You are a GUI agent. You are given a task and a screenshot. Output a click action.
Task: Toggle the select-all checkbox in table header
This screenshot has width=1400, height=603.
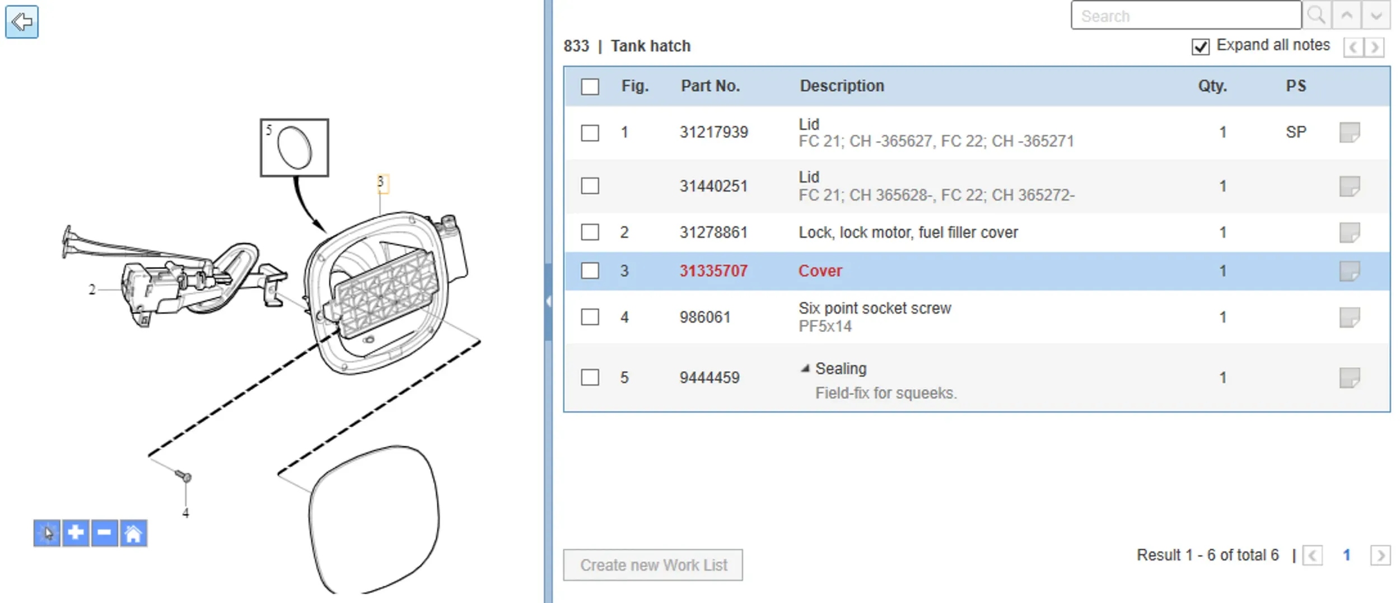point(590,87)
